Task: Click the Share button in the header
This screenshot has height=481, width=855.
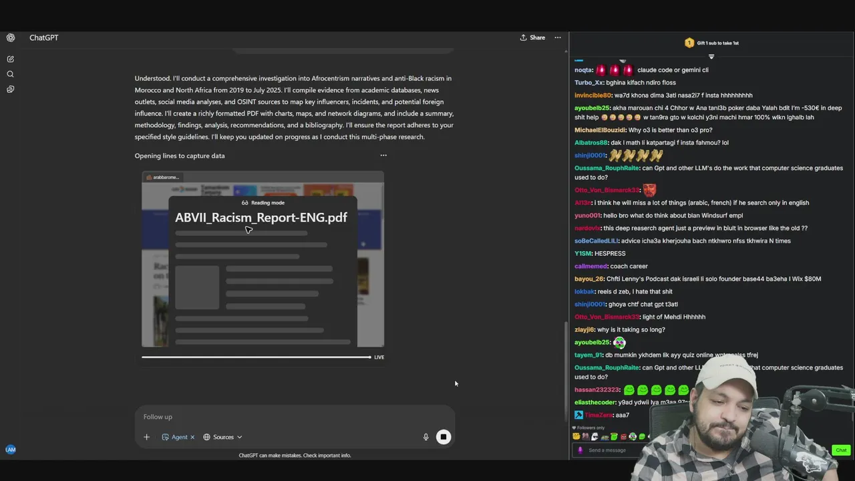Action: 532,37
